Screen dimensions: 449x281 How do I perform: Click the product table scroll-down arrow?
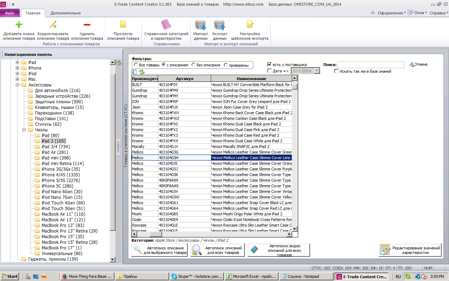pyautogui.click(x=295, y=229)
